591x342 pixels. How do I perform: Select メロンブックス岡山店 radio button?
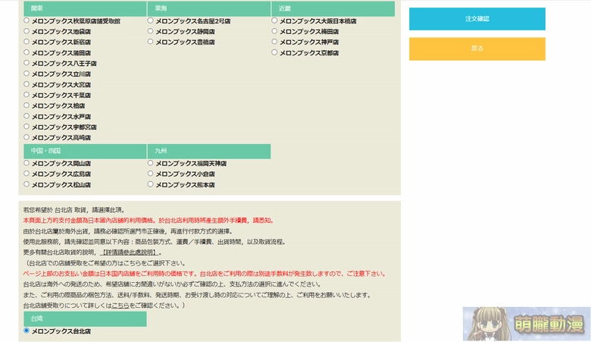tap(27, 163)
